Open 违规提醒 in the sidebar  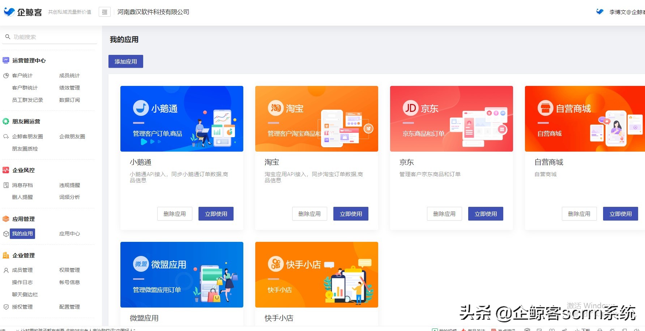[x=69, y=185]
